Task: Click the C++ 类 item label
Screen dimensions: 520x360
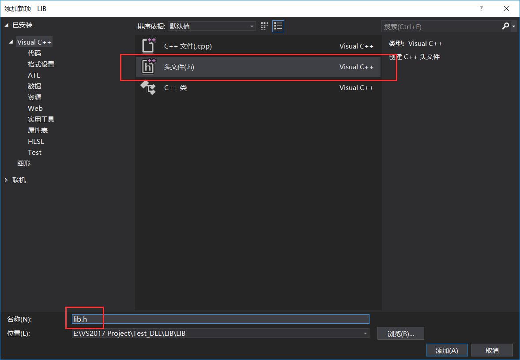Action: click(175, 87)
